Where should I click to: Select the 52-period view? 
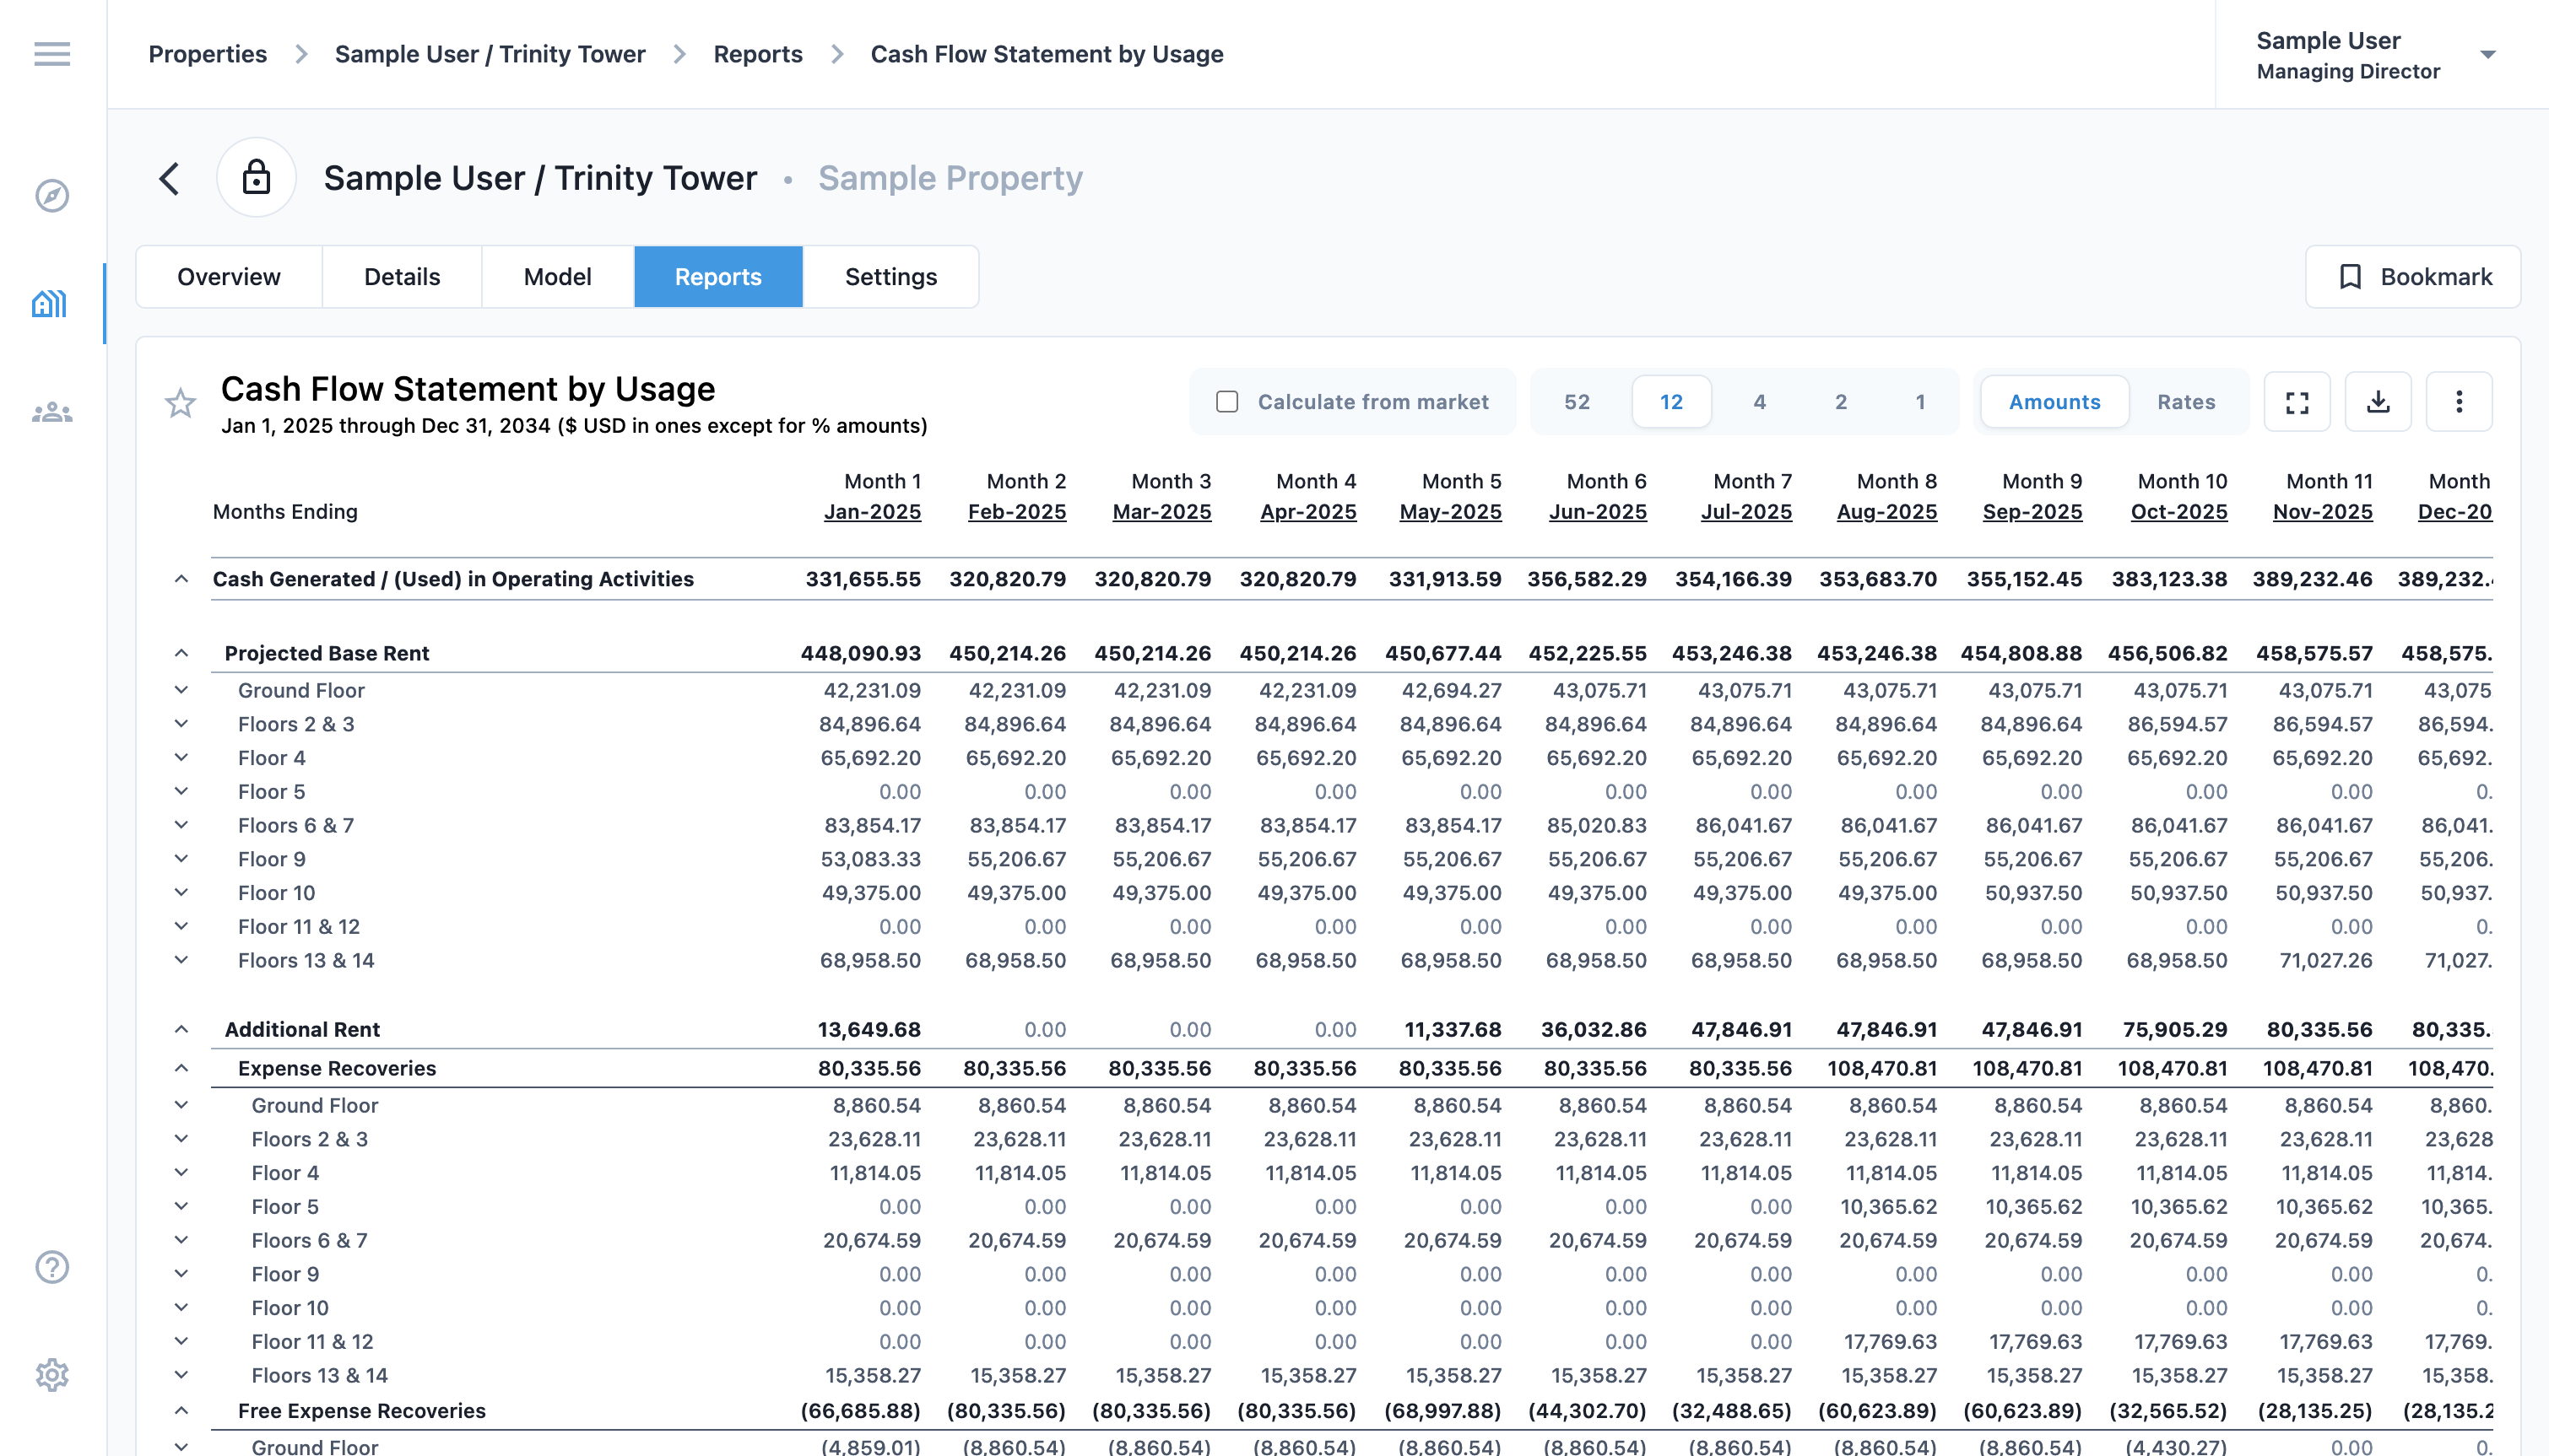click(1578, 401)
